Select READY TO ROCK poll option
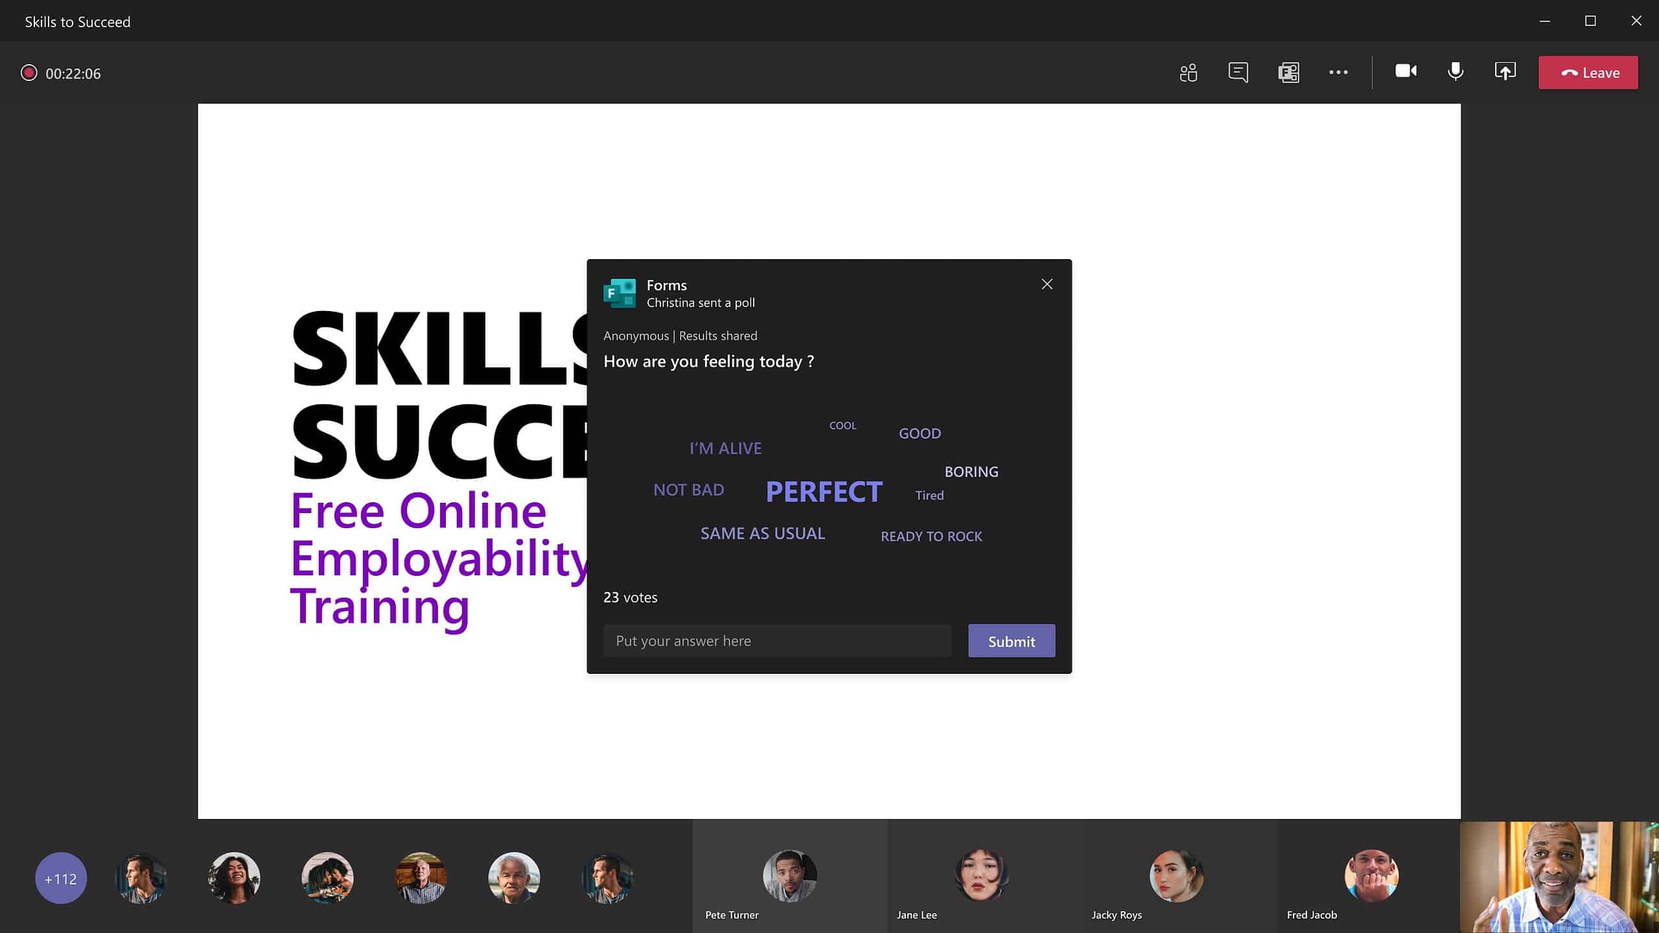1659x933 pixels. [x=931, y=535]
